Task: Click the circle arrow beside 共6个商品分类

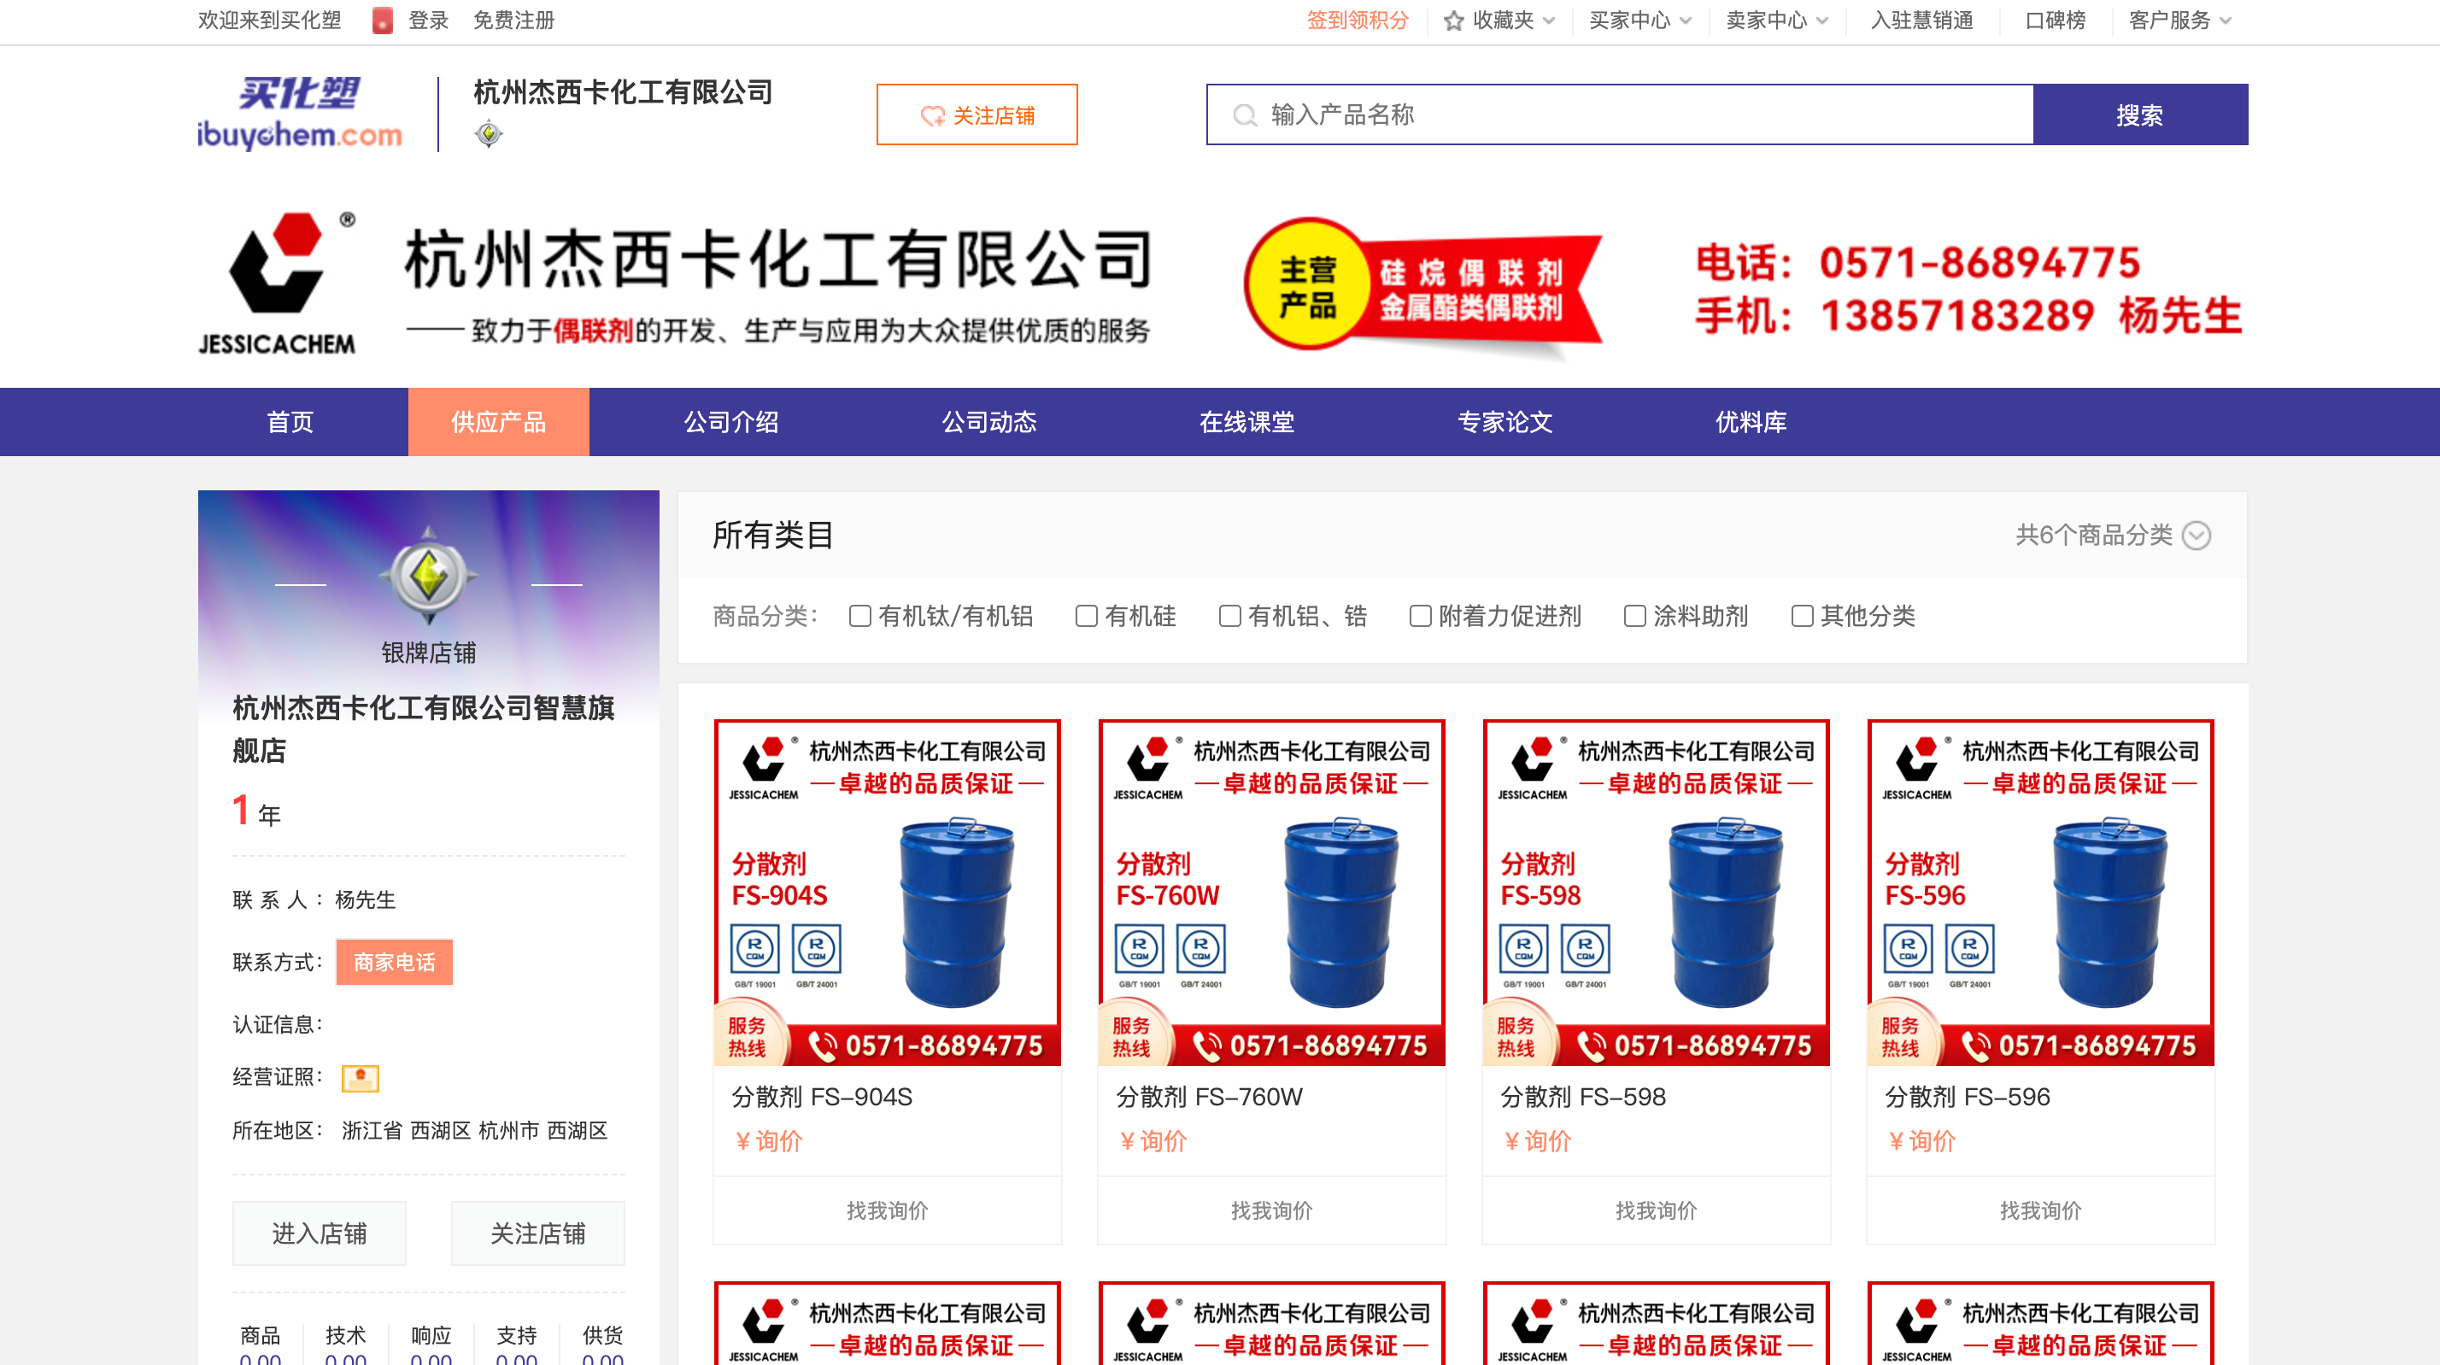Action: [2196, 536]
